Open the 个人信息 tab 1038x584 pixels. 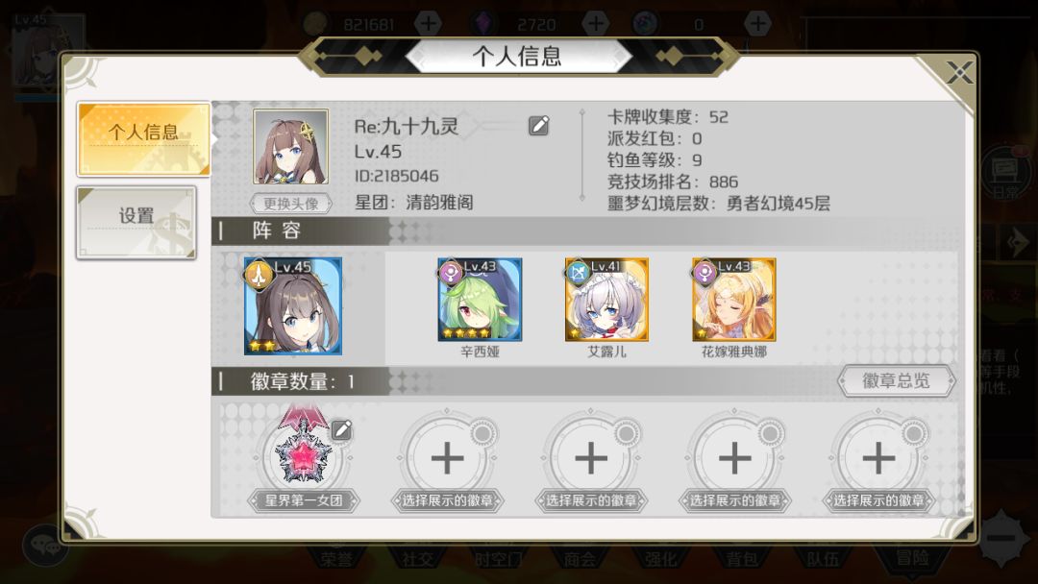tap(143, 139)
